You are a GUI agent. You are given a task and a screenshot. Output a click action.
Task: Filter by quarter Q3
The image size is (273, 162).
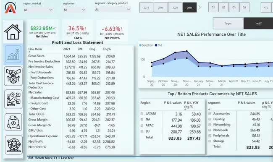coord(234,7)
